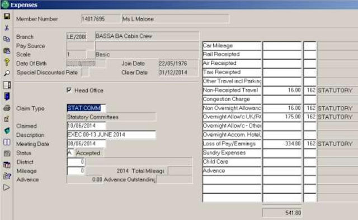Image resolution: width=358 pixels, height=220 pixels.
Task: Click the Rail Receipted amount field
Action: pyautogui.click(x=282, y=55)
